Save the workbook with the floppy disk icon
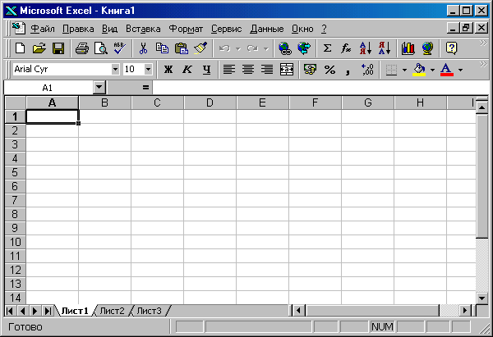Image resolution: width=493 pixels, height=337 pixels. (58, 48)
